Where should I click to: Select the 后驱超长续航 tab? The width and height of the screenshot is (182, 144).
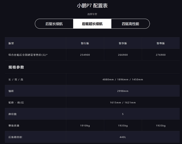pos(92,24)
